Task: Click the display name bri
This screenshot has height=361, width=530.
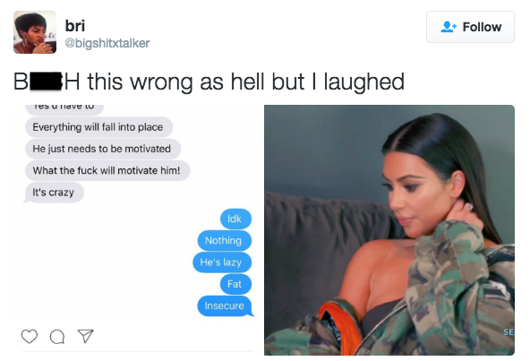Action: pyautogui.click(x=74, y=26)
